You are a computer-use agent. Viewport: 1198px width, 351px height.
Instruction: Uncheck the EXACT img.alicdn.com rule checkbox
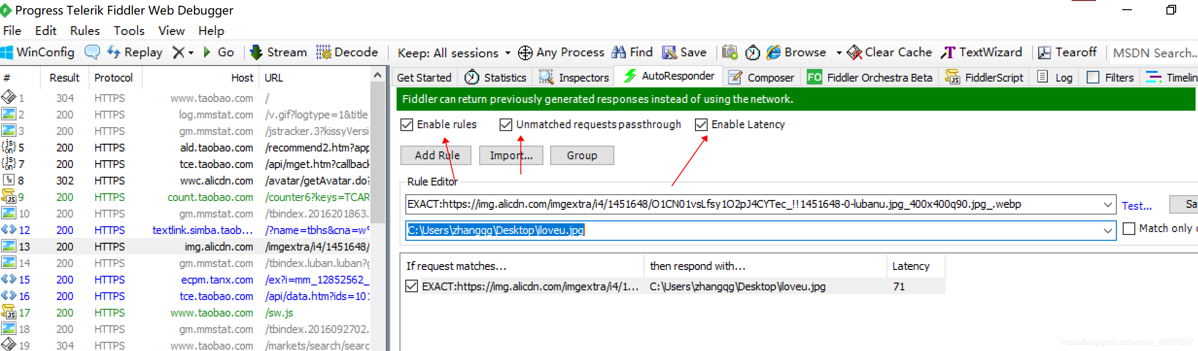pos(412,286)
